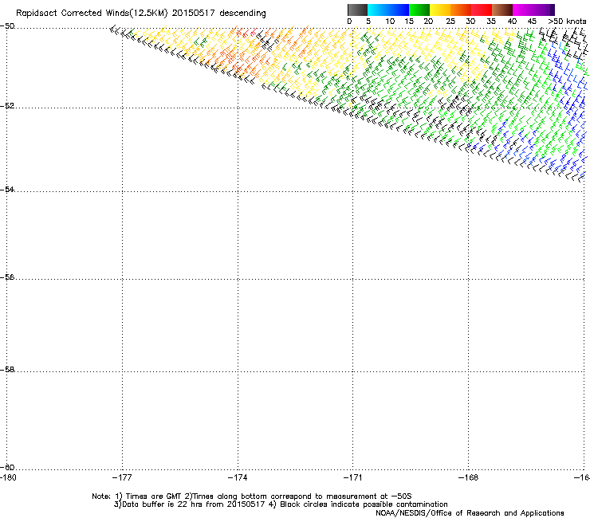Select the orange 25-30 knots color band

[461, 10]
